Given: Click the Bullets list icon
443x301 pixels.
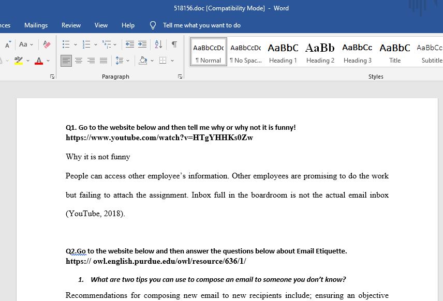Looking at the screenshot, I should (66, 44).
